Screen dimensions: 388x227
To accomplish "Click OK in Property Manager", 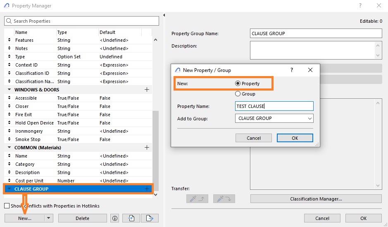I will [x=364, y=218].
